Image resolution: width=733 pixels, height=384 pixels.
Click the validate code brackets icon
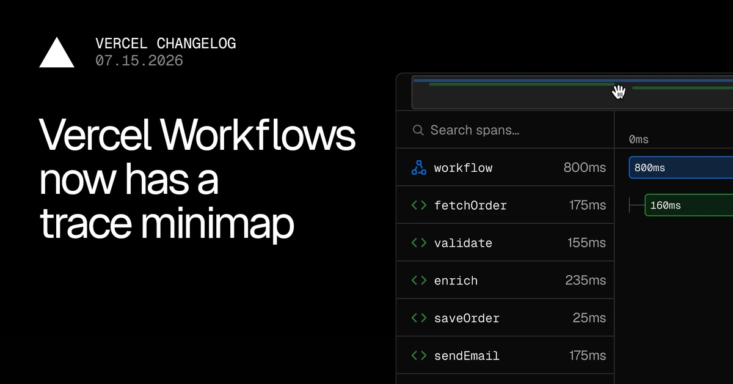coord(419,243)
